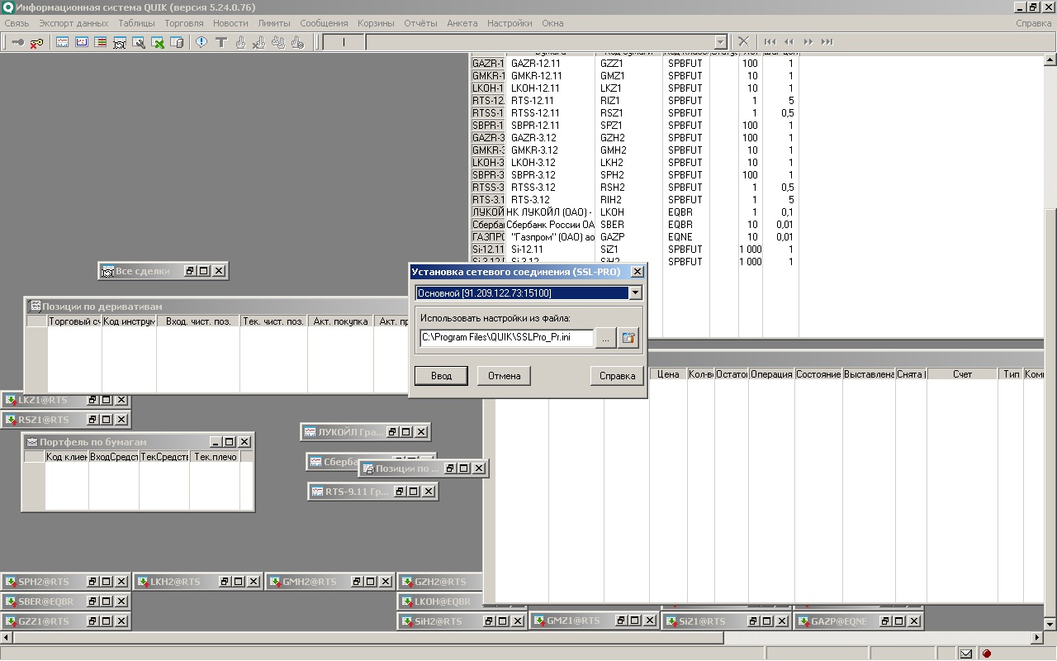Click the blue exclamation alert icon
Viewport: 1057px width, 661px height.
(201, 42)
